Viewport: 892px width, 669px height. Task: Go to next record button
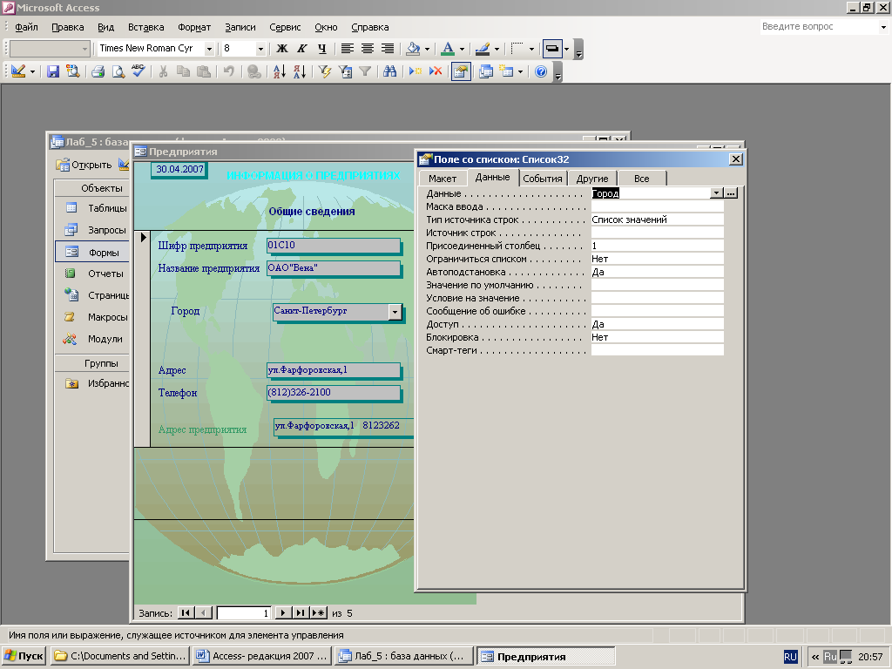tap(283, 613)
